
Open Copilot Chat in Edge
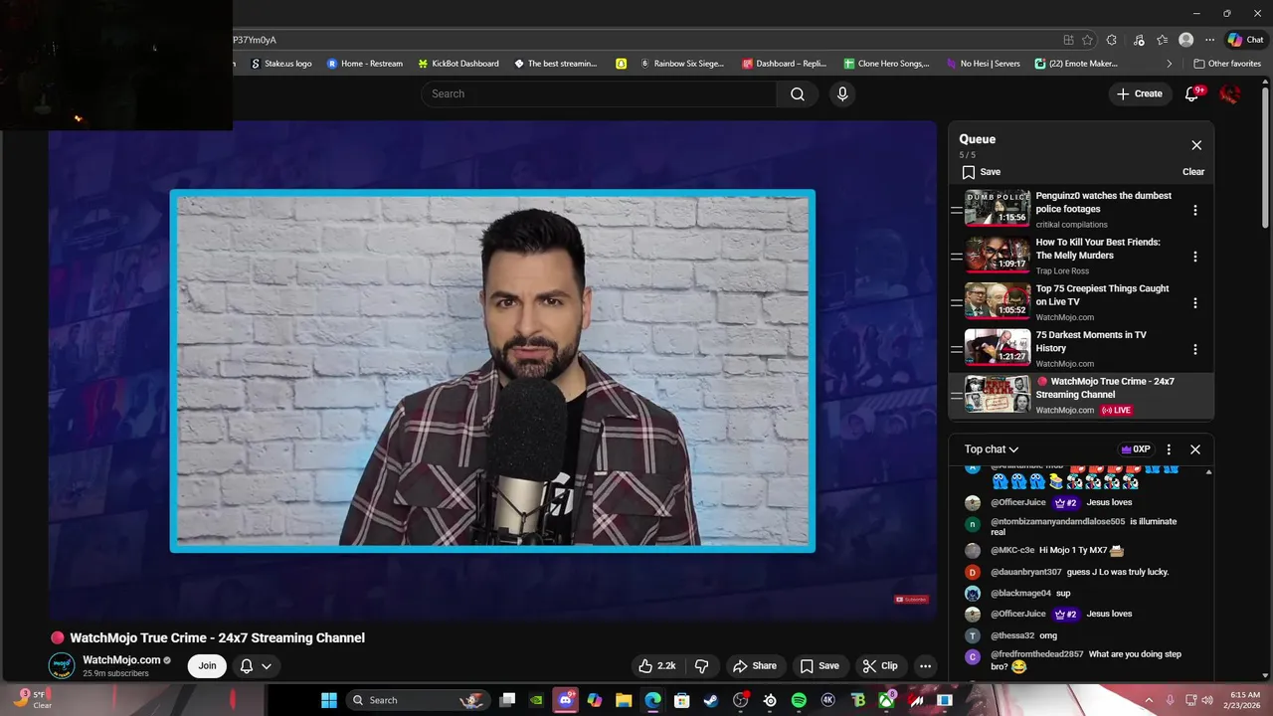(x=1245, y=40)
